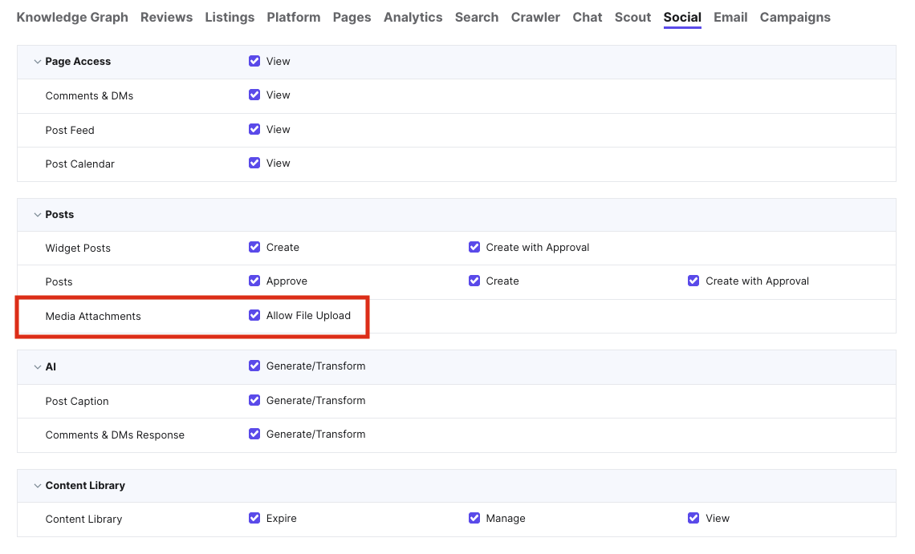Toggle the Manage checkbox for Content Library
The height and width of the screenshot is (554, 915).
474,519
